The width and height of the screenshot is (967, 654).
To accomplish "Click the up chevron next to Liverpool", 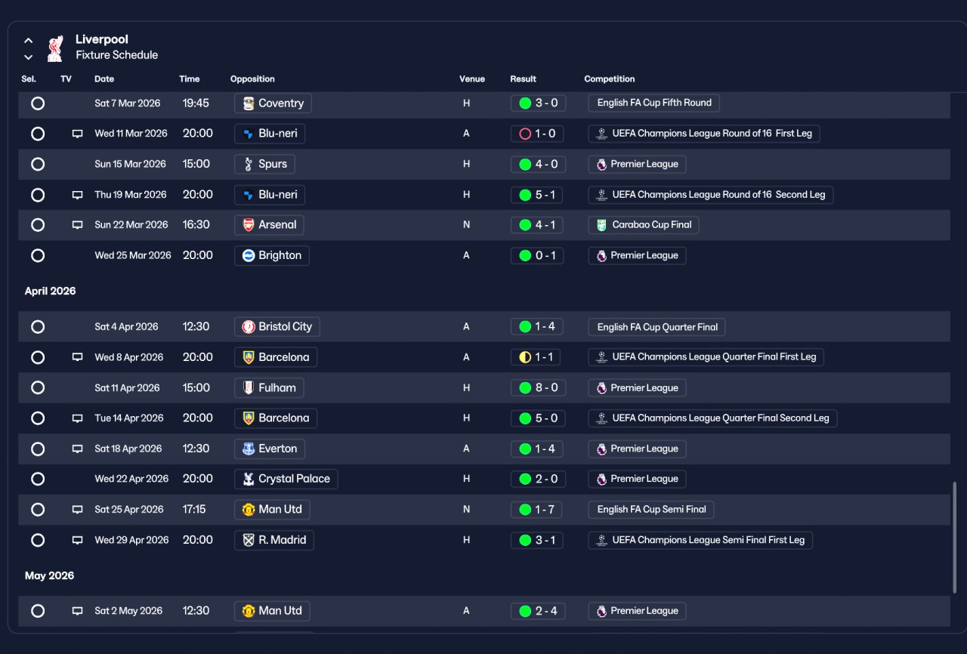I will click(x=28, y=41).
